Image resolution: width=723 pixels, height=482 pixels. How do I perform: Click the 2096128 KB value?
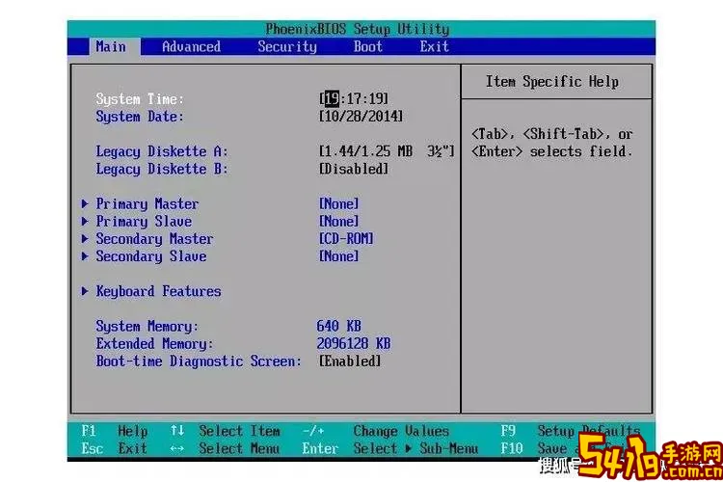[x=354, y=343]
